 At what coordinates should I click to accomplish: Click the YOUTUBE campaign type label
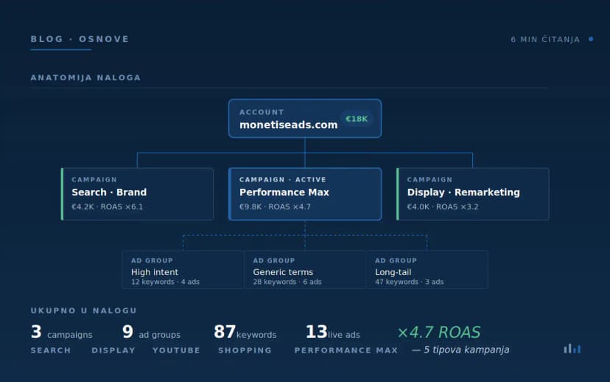click(176, 350)
